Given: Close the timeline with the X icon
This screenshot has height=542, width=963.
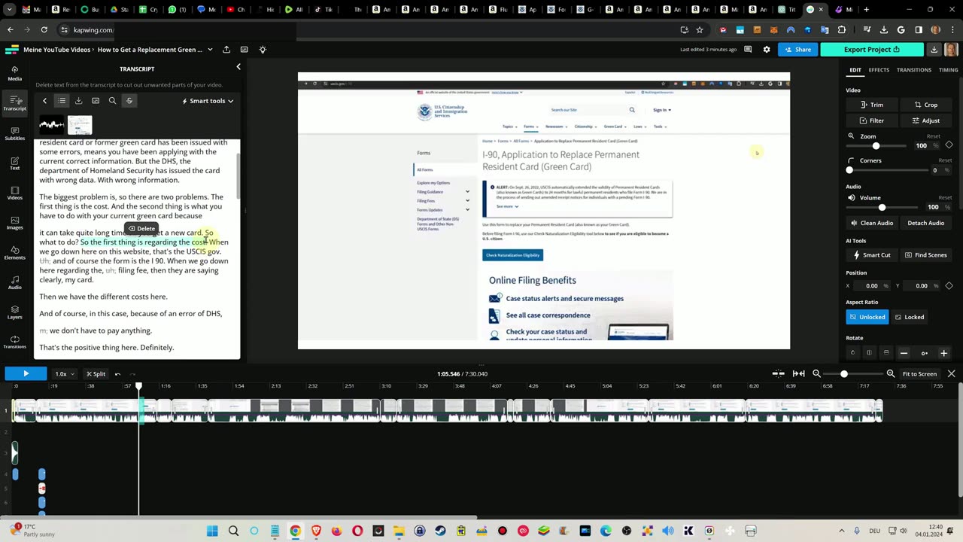Looking at the screenshot, I should click(x=951, y=374).
